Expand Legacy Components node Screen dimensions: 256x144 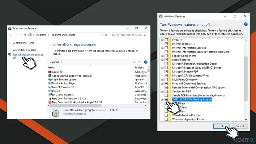click(x=162, y=56)
